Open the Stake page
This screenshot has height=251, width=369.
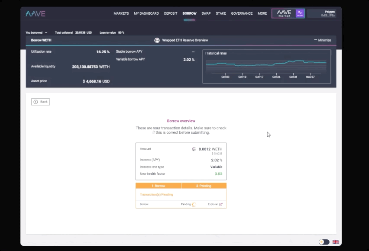221,13
